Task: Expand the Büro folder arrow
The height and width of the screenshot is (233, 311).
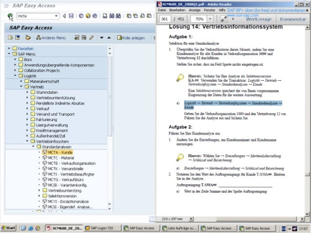Action: [15, 59]
